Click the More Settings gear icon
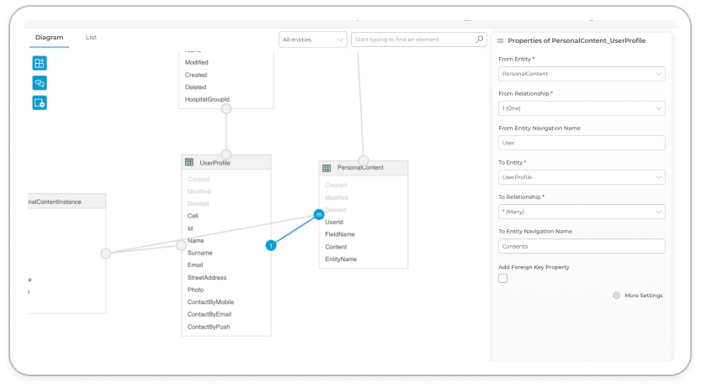The image size is (701, 388). 617,296
